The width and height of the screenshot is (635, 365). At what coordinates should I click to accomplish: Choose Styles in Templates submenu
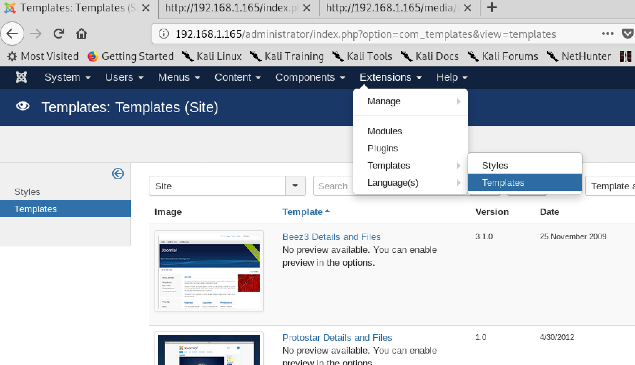click(x=525, y=165)
